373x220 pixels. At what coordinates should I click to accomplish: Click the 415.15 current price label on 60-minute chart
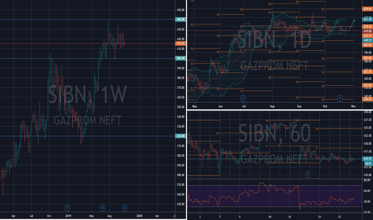click(367, 159)
